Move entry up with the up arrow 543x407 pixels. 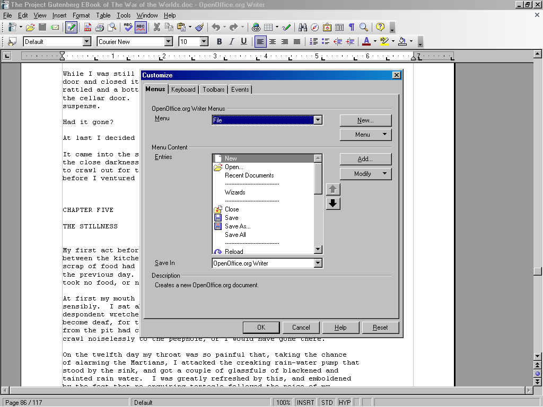(x=333, y=189)
